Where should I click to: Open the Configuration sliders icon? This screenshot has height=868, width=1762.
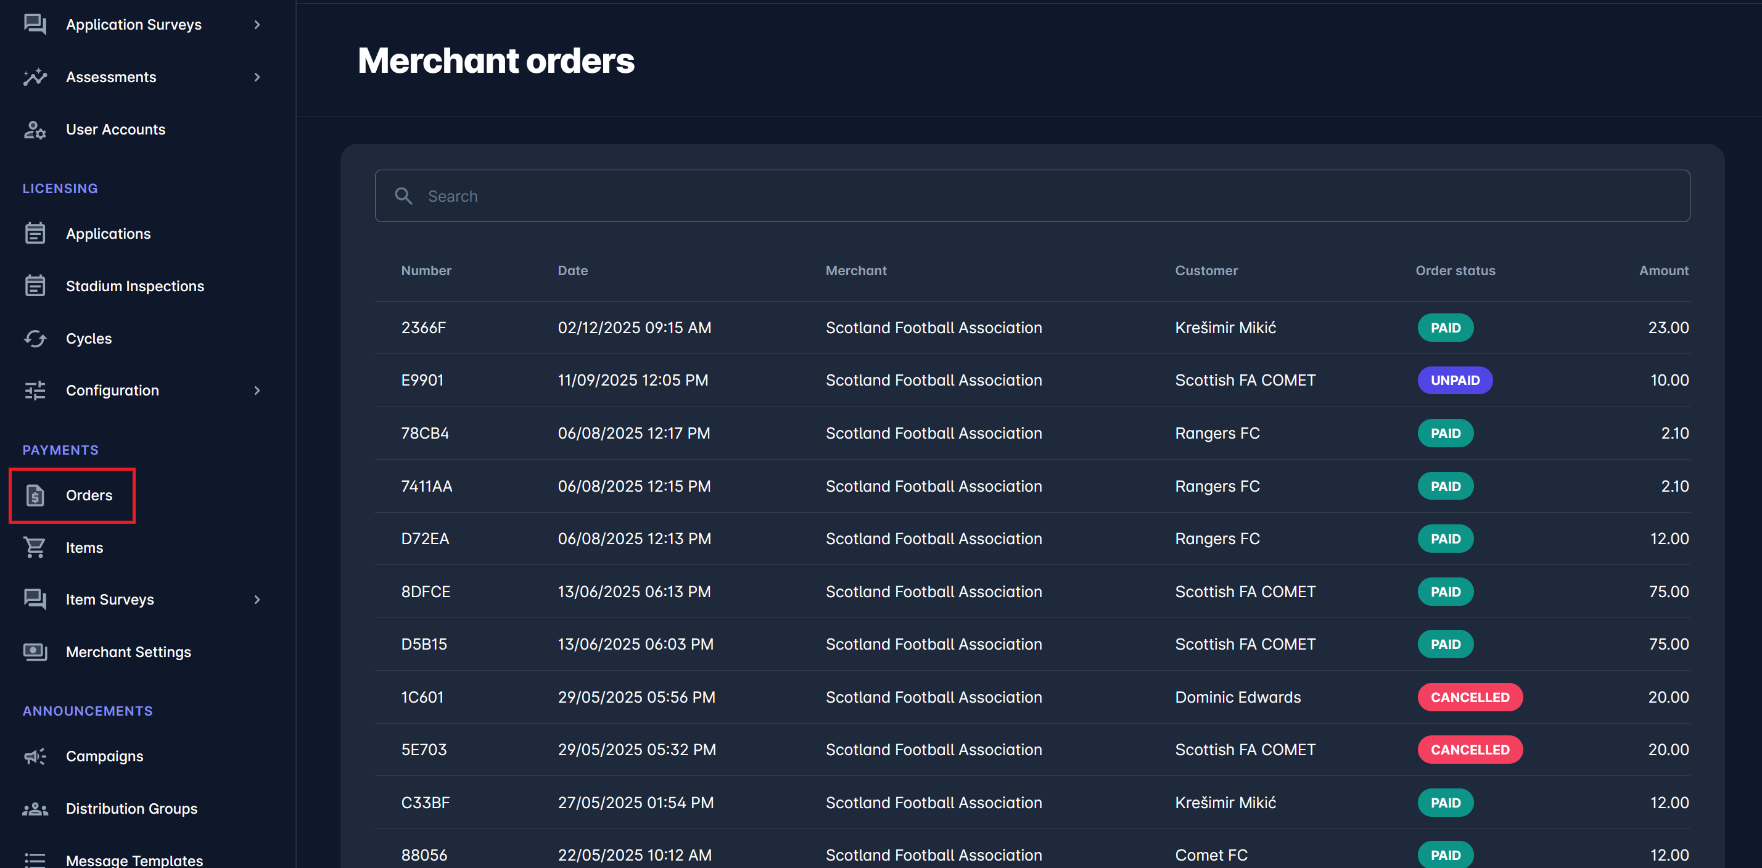34,390
